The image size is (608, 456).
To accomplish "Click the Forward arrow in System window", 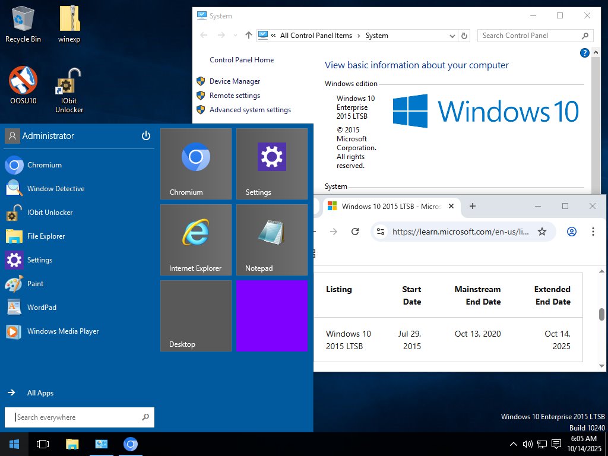I will point(221,35).
